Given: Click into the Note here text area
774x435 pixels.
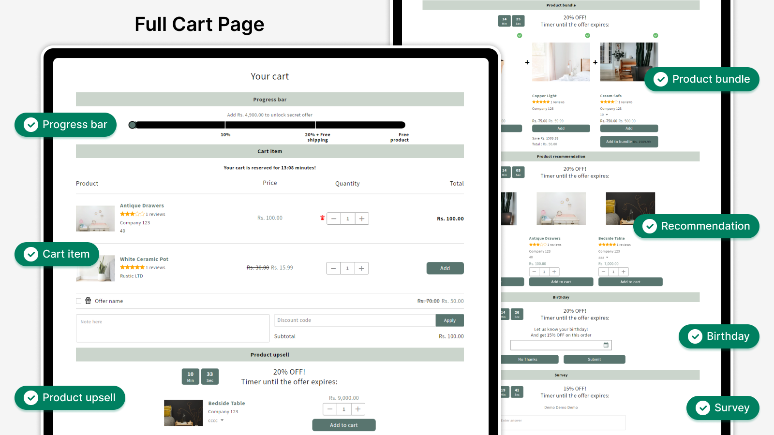Looking at the screenshot, I should tap(172, 328).
